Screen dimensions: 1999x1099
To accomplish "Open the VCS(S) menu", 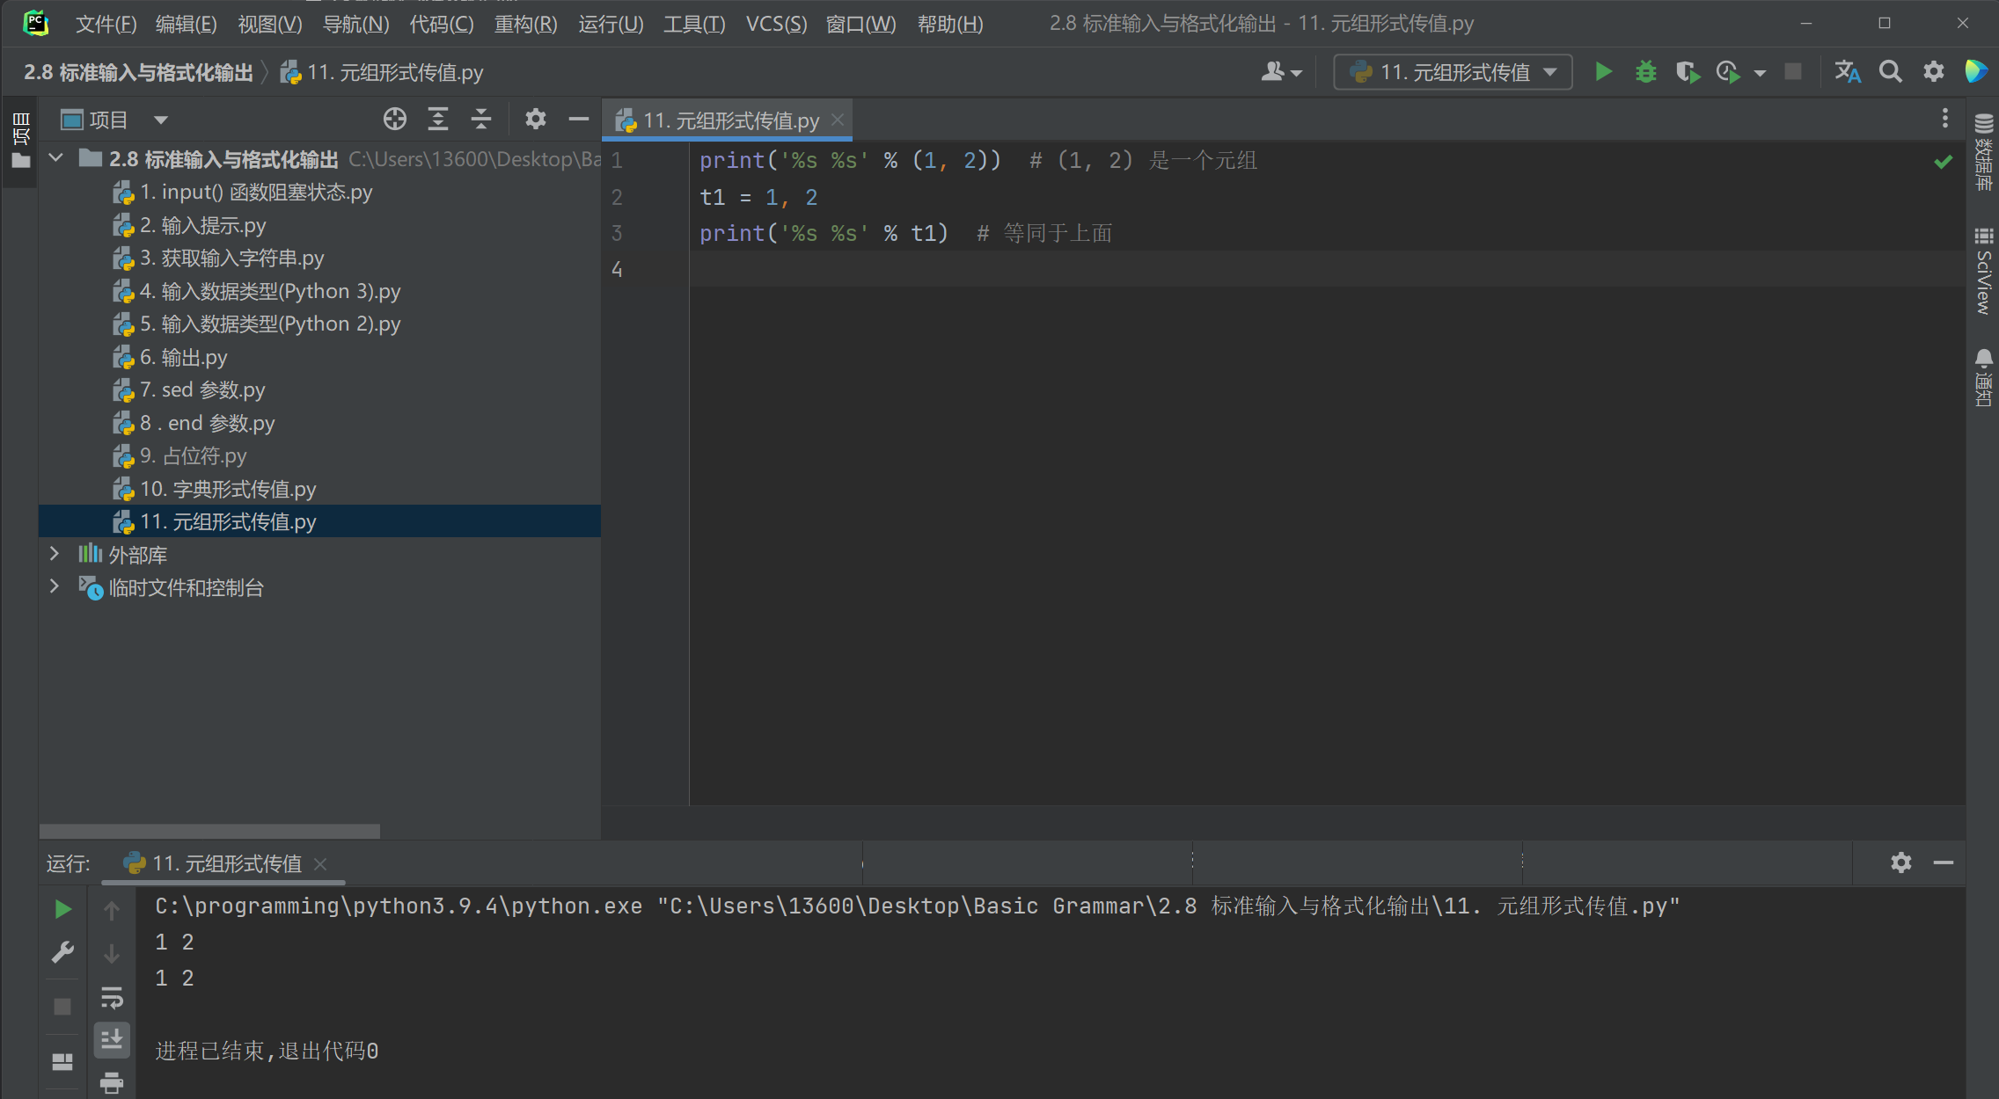I will click(776, 24).
